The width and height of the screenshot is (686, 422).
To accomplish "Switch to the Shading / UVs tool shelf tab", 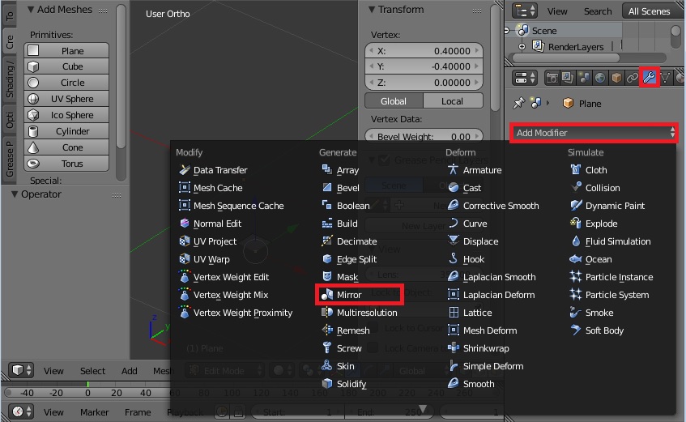I will pyautogui.click(x=9, y=79).
